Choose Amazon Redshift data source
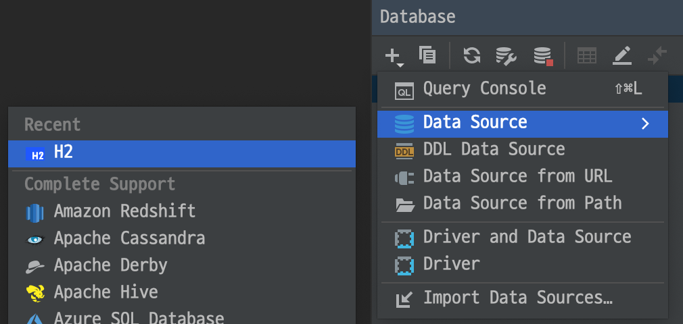The width and height of the screenshot is (683, 324). pyautogui.click(x=182, y=212)
